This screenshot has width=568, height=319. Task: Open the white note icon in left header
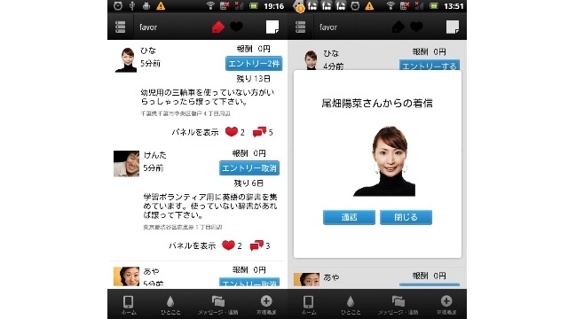click(x=272, y=27)
